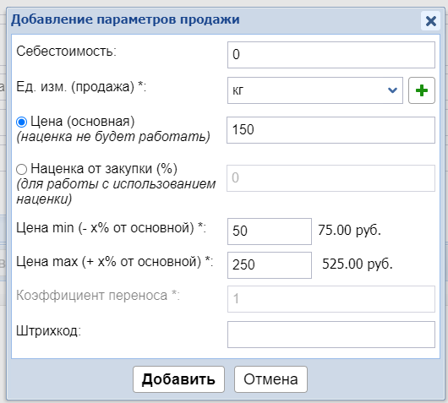Focus the 'Цена max' field showing 250
This screenshot has width=448, height=403.
[x=270, y=265]
